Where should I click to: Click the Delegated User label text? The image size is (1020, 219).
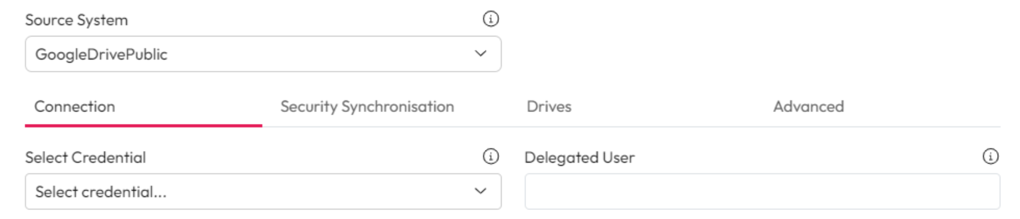pyautogui.click(x=579, y=157)
